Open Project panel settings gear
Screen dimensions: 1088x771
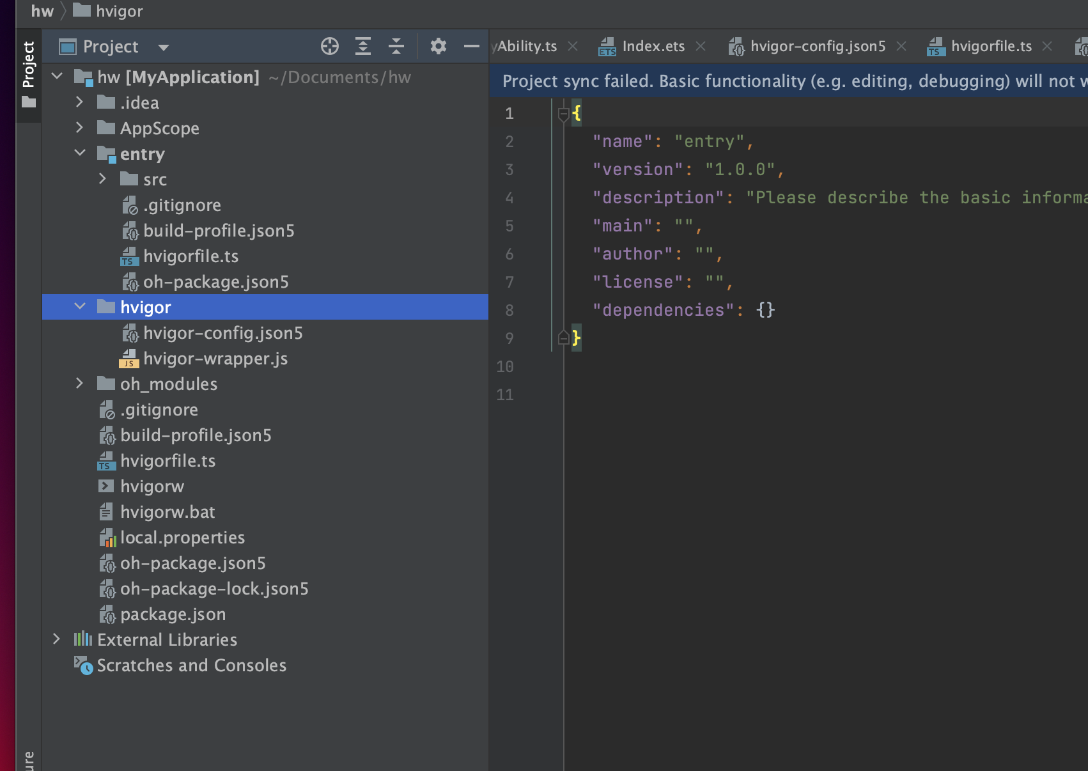pos(439,46)
